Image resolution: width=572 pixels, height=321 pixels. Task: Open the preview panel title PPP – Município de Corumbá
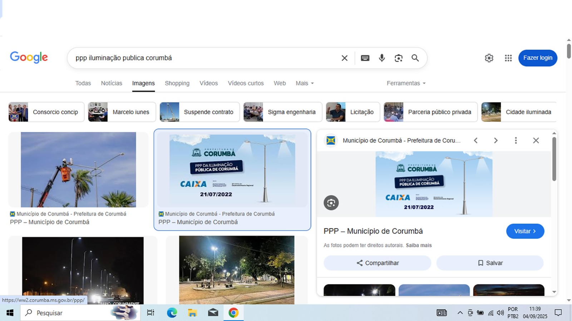pos(373,231)
